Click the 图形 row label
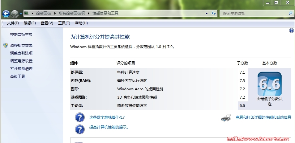295x143 pixels. 75,89
